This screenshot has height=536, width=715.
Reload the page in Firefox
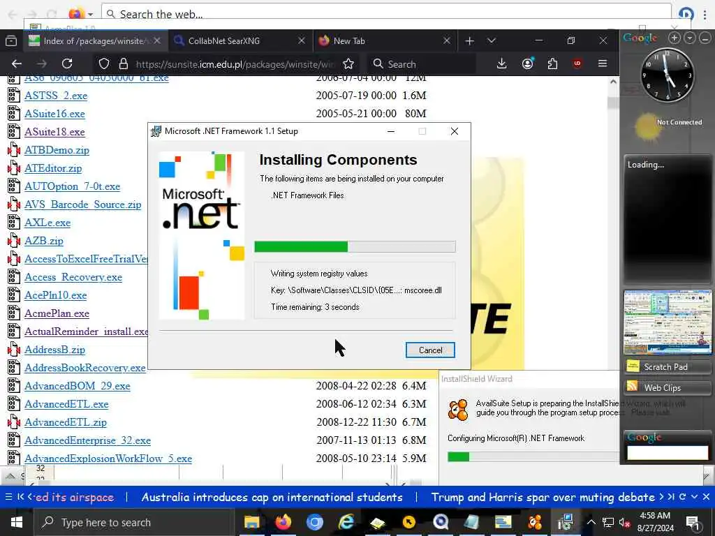(67, 64)
